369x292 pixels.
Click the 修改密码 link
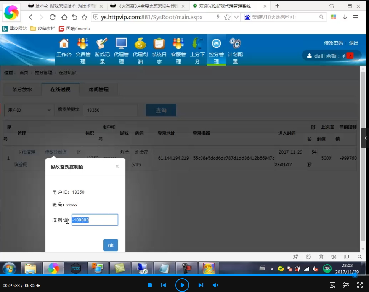(333, 43)
